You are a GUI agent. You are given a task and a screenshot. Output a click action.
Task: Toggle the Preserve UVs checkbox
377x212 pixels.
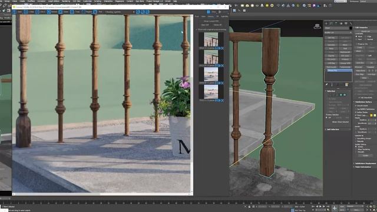(356, 44)
